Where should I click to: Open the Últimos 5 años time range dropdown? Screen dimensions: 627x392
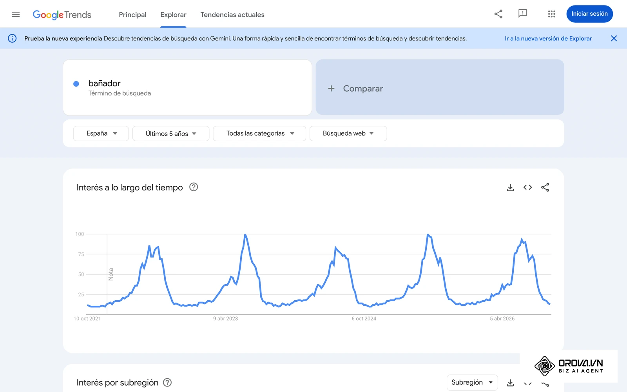171,133
